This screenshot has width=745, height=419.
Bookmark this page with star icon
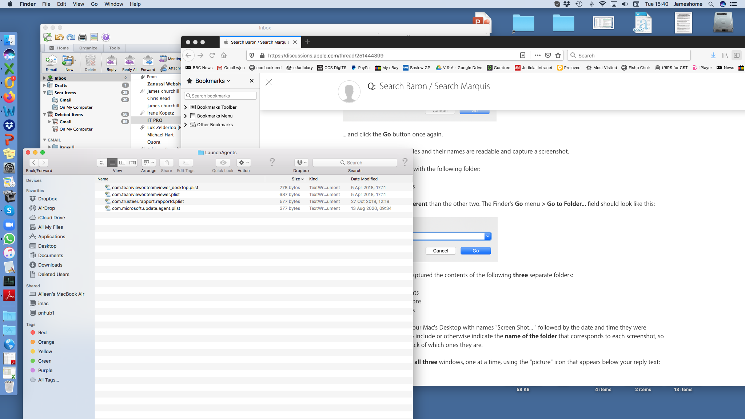558,55
